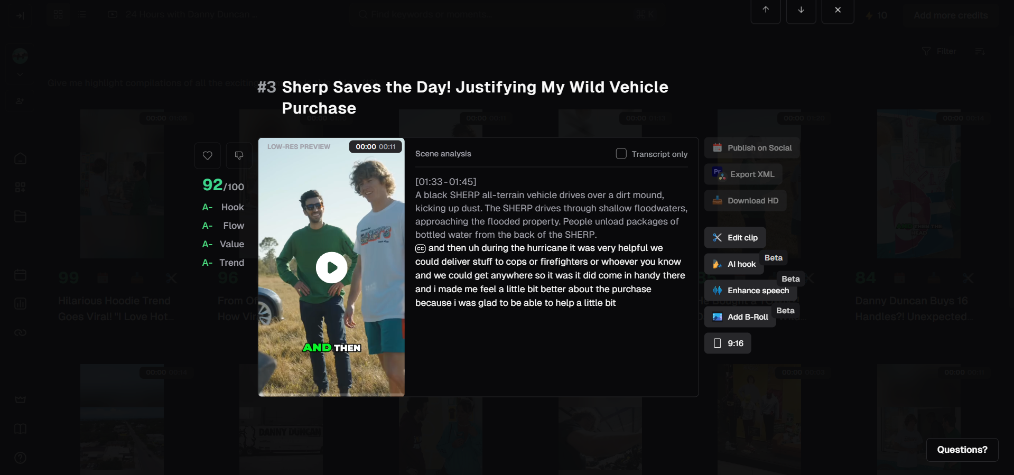
Task: Switch to list view in the background toolbar
Action: coord(83,14)
